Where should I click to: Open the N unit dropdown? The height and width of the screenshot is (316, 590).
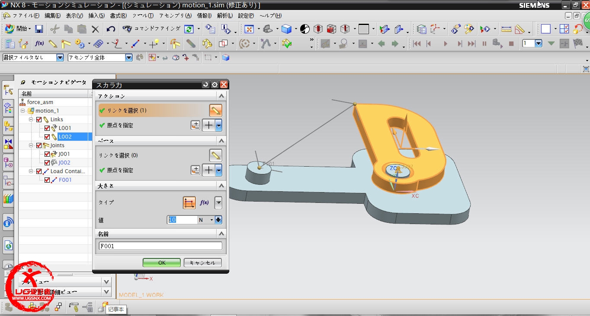tap(212, 220)
